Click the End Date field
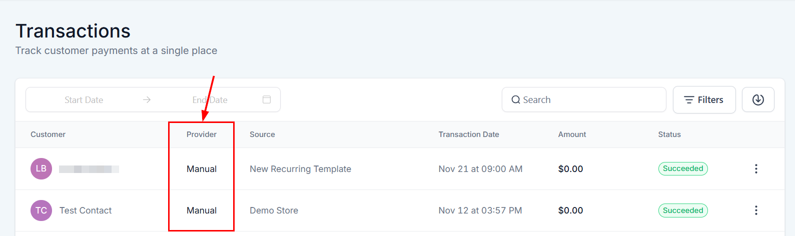 210,100
